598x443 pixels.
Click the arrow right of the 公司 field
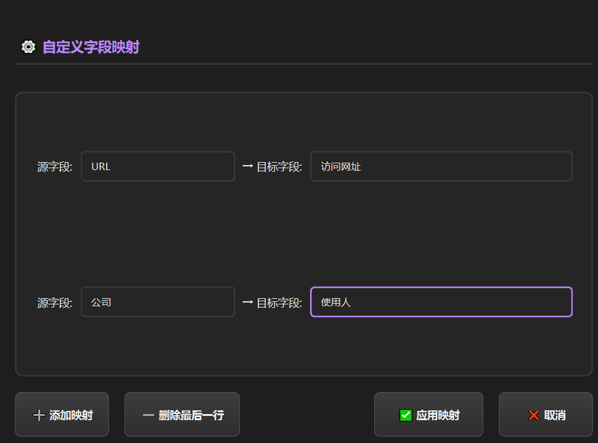[x=248, y=302]
